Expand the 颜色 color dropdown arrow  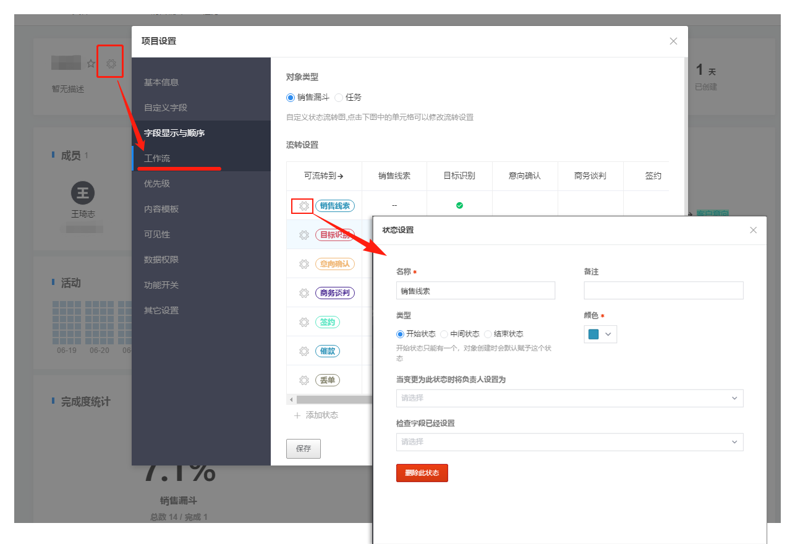[x=608, y=334]
